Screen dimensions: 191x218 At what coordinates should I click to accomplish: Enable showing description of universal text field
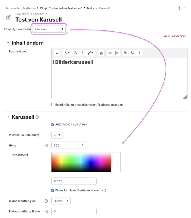53,105
